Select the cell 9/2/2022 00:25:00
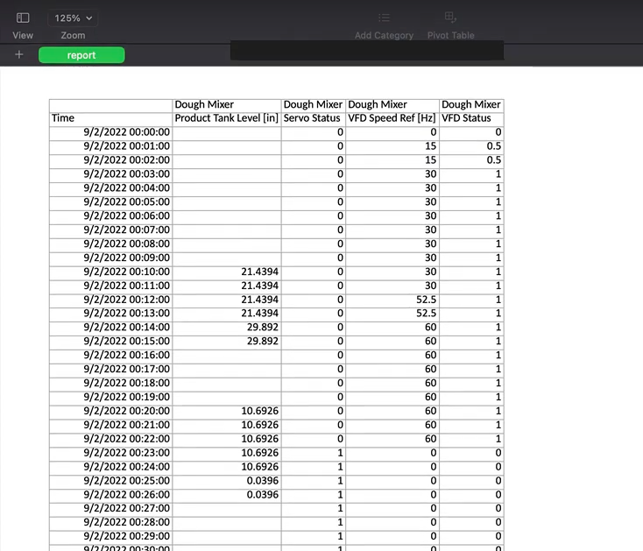 110,481
